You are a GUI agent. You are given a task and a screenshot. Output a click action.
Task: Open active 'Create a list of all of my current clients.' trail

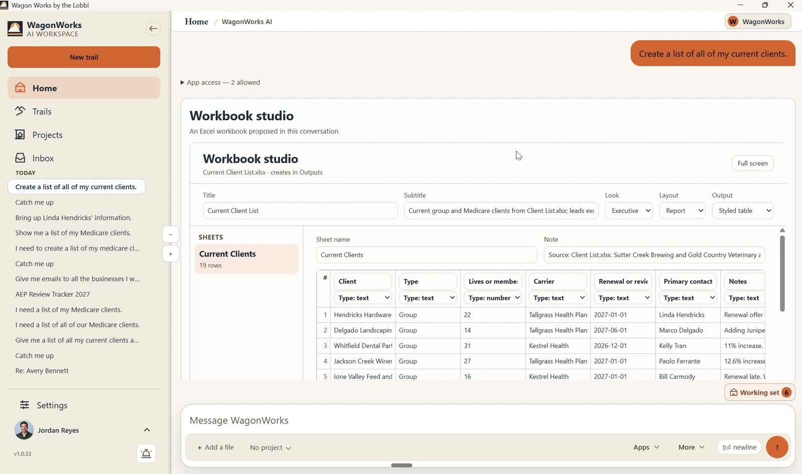click(x=76, y=186)
